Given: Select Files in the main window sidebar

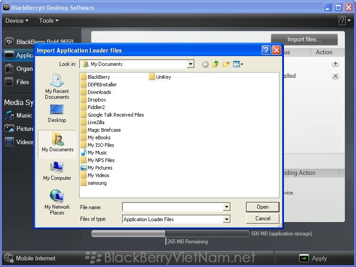Looking at the screenshot, I should pos(17,82).
